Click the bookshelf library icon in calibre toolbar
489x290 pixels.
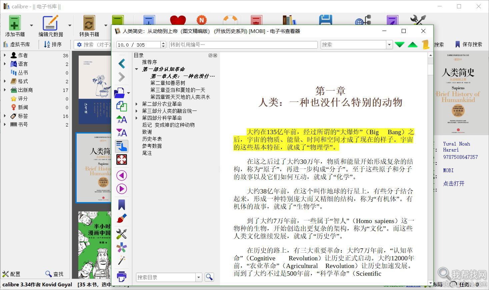click(x=289, y=20)
